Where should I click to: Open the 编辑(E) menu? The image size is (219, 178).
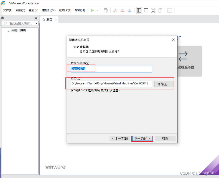click(21, 10)
